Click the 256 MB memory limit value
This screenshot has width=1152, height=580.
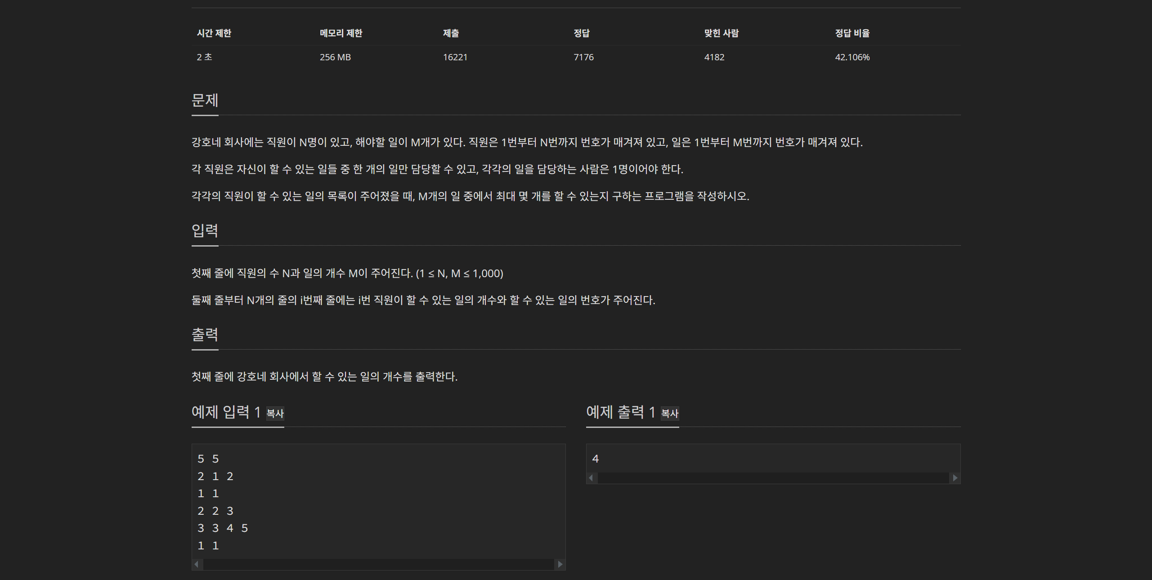(x=335, y=57)
